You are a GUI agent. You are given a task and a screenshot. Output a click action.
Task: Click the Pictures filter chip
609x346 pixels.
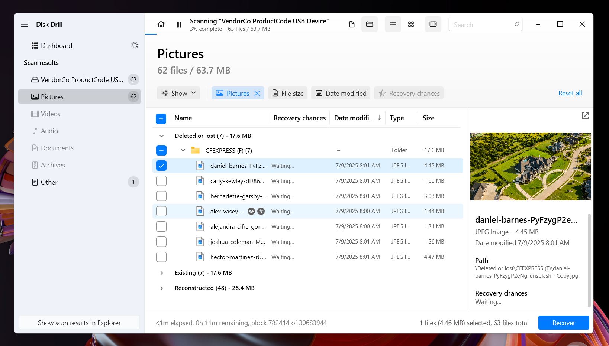coord(238,93)
